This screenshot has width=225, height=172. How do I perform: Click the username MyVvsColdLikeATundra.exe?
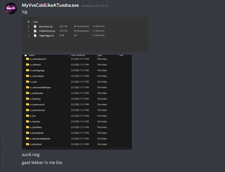[50, 5]
